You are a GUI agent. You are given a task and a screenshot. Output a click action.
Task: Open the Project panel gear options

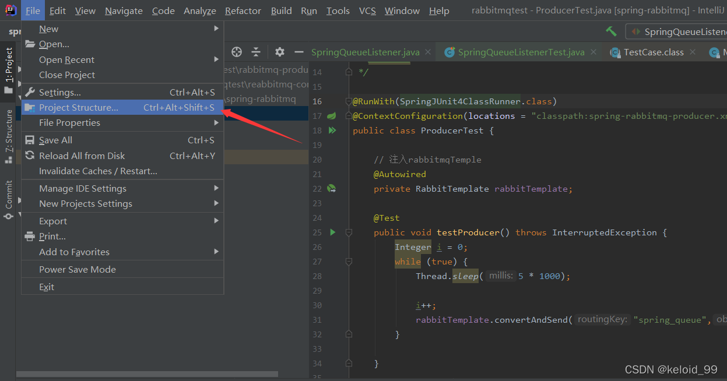(x=280, y=52)
